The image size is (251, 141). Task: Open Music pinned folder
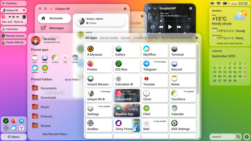tap(40, 107)
